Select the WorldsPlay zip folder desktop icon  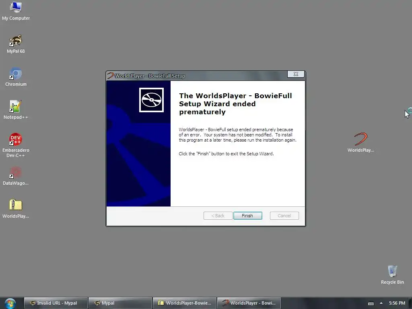(x=16, y=209)
